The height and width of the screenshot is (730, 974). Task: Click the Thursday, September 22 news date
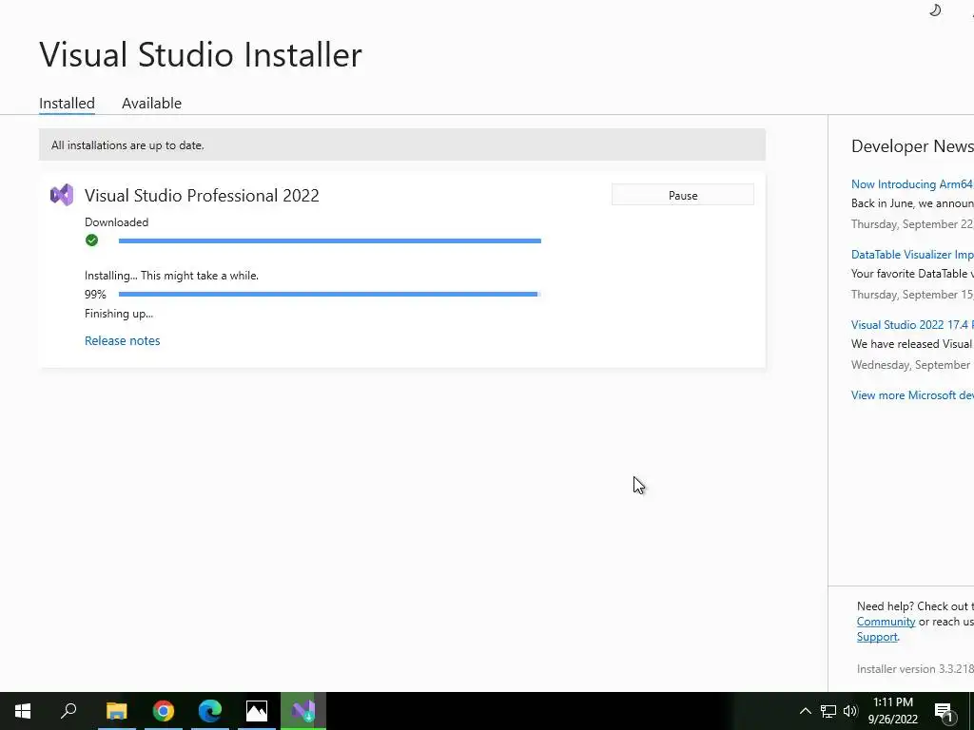pyautogui.click(x=912, y=224)
